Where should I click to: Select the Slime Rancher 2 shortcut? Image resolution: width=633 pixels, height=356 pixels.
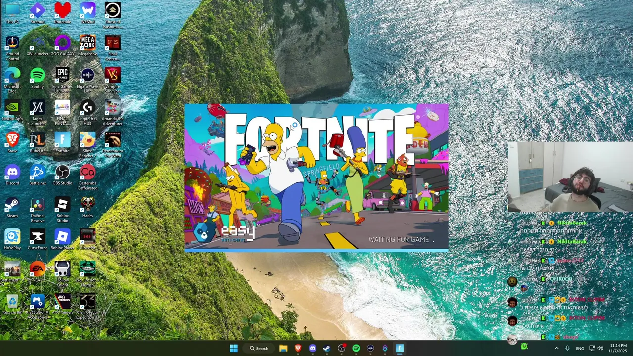pyautogui.click(x=88, y=145)
